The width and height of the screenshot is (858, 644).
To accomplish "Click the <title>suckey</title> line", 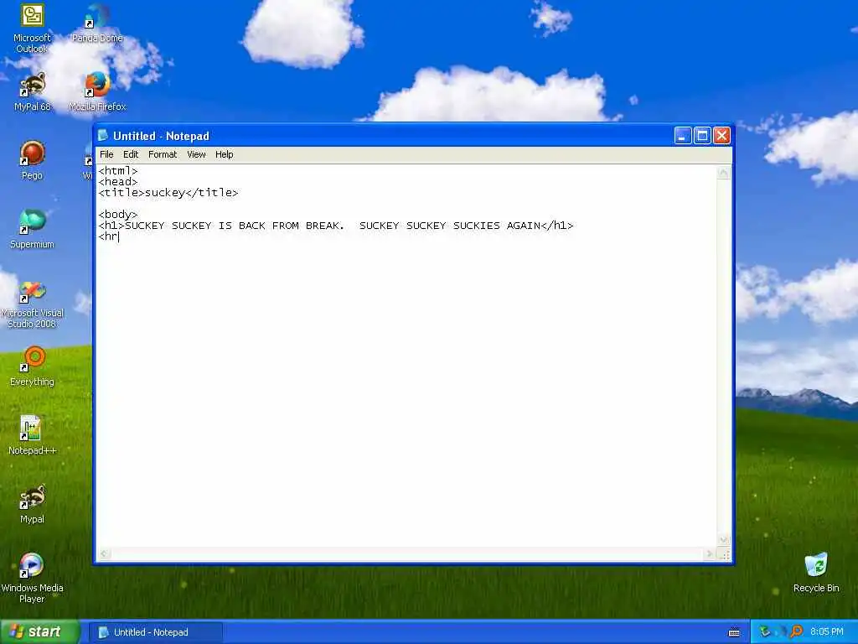I will pos(168,193).
